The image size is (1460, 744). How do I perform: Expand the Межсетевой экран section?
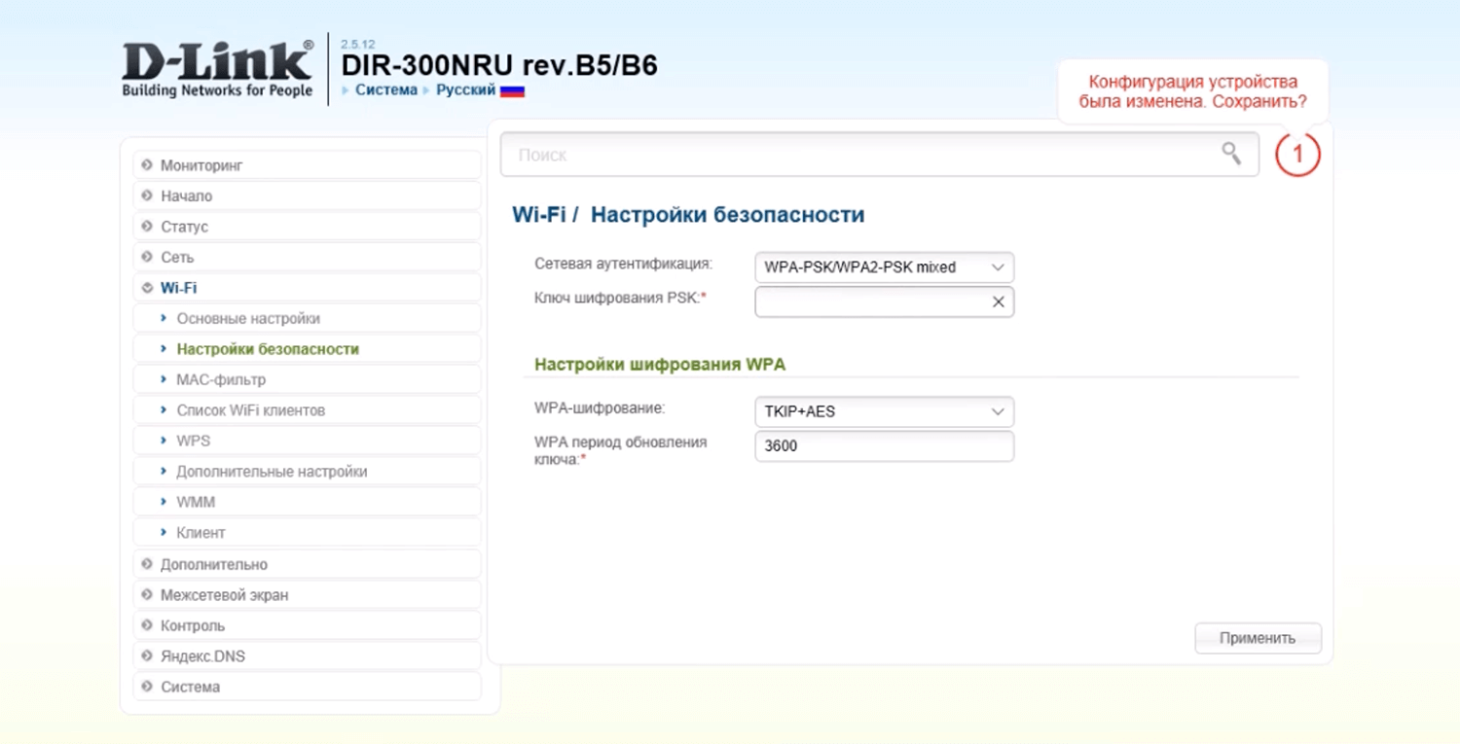pyautogui.click(x=224, y=595)
